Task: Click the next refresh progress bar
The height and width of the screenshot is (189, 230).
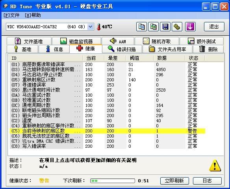Action: [113, 181]
